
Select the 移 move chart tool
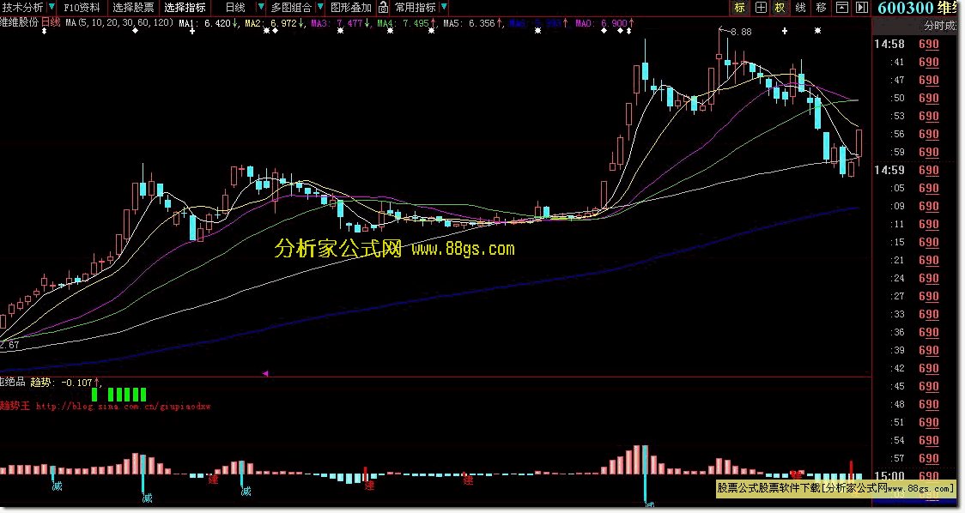coord(821,8)
